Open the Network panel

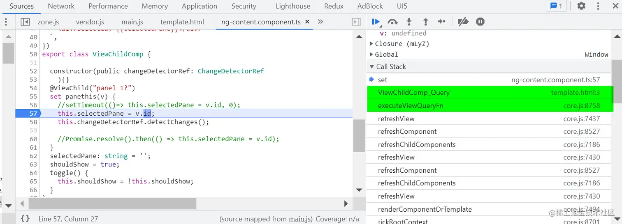61,6
